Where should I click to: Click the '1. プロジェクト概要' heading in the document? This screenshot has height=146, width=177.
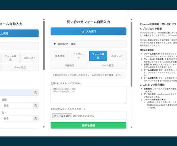point(151,28)
